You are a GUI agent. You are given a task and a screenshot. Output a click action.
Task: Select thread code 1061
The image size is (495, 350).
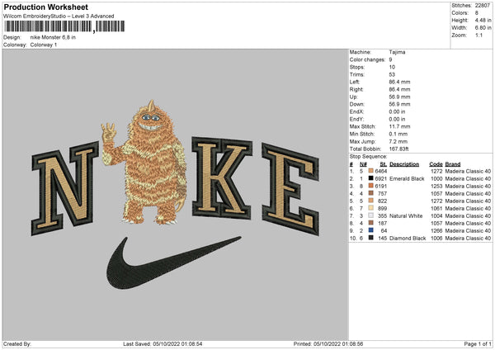(436, 209)
